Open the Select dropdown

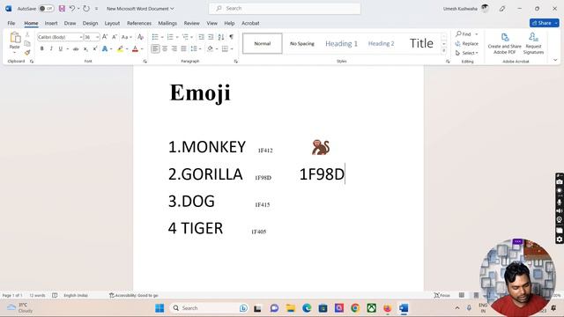pos(466,53)
